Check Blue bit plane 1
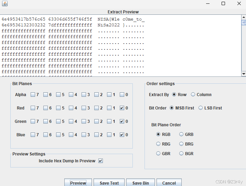This screenshot has height=186, width=246. click(109, 135)
